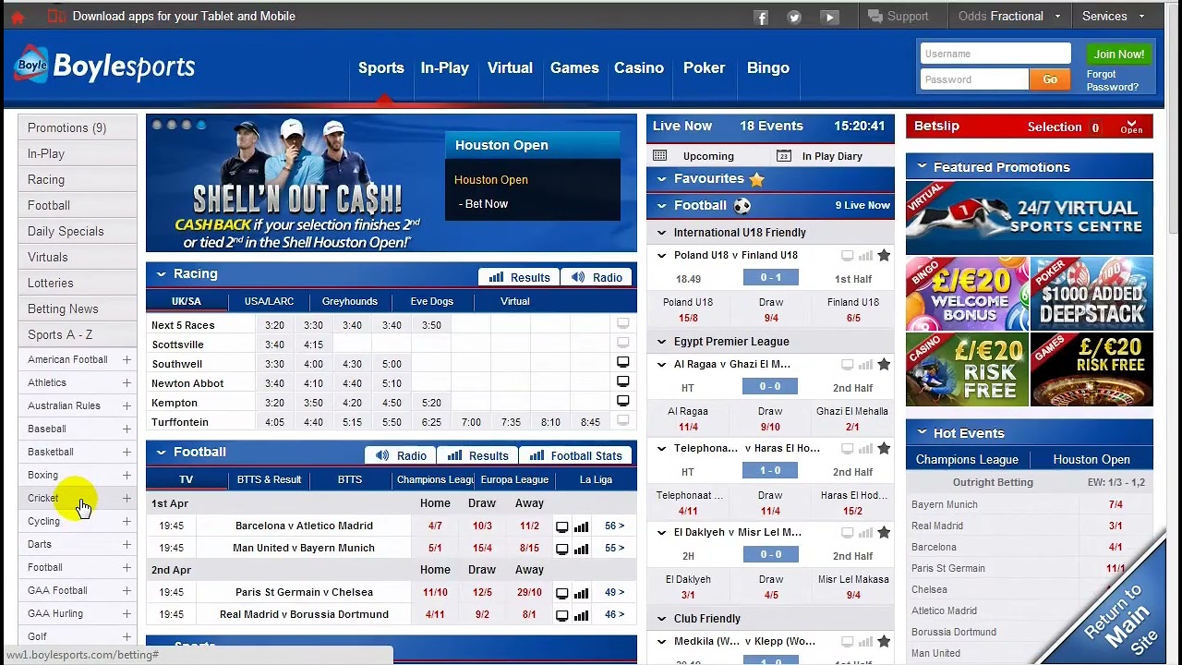Open stats icon for Barcelona v Atletico Madrid

click(x=582, y=526)
